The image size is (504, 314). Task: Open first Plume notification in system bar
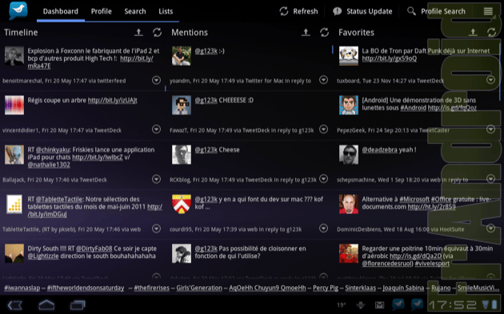click(398, 304)
